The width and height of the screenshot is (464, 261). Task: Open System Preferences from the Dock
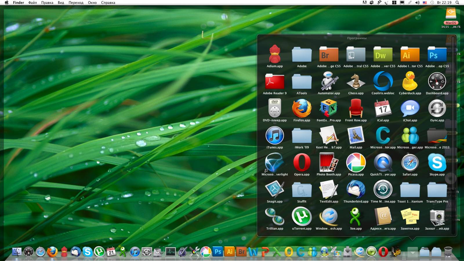click(x=147, y=252)
